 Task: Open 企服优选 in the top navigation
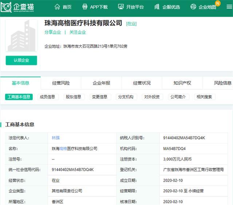tap(171, 7)
